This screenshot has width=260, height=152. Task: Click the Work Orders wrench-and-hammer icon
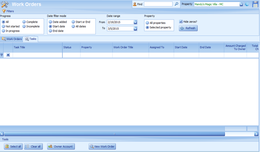(4, 4)
